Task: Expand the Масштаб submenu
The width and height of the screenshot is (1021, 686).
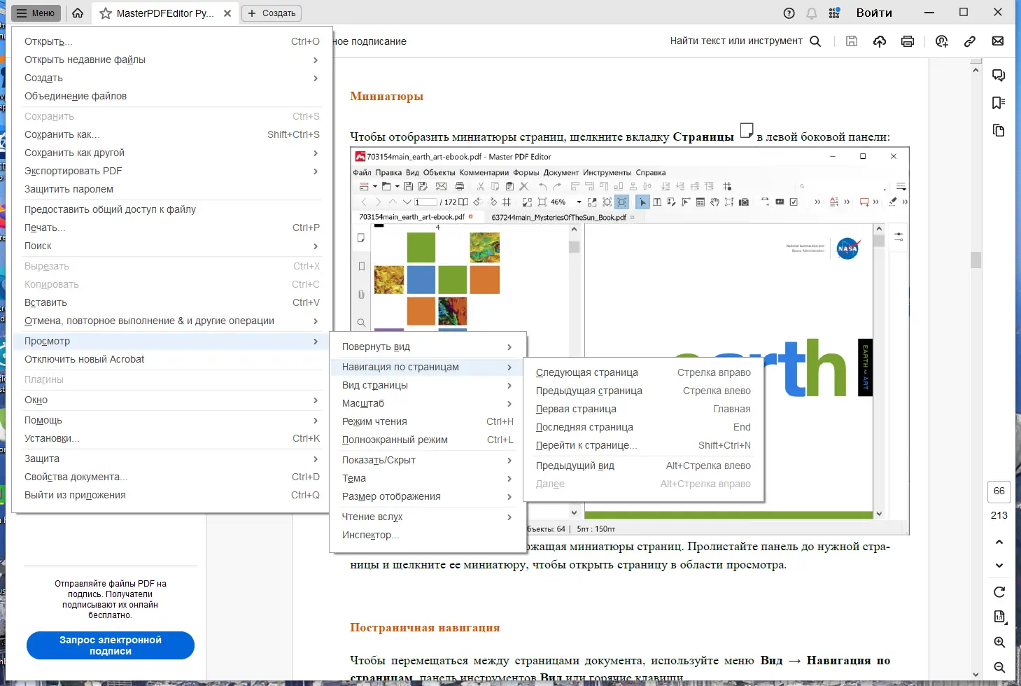Action: click(x=428, y=403)
